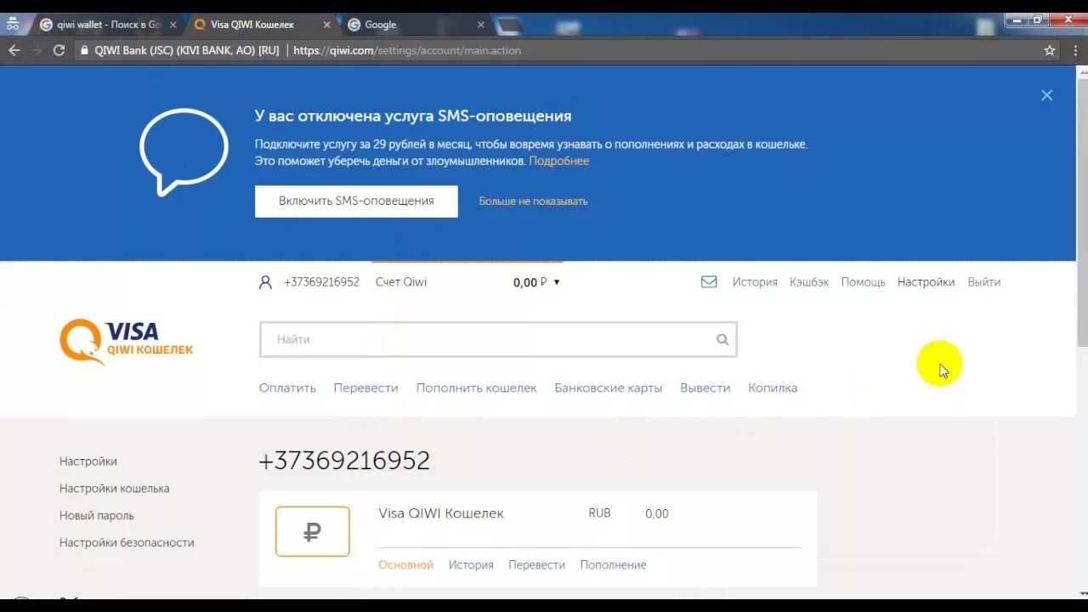Click the Visa QIWI Кошелек logo
Screen dimensions: 1088x612
point(126,341)
